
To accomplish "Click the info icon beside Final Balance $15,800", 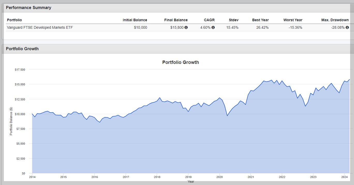I will pyautogui.click(x=186, y=27).
